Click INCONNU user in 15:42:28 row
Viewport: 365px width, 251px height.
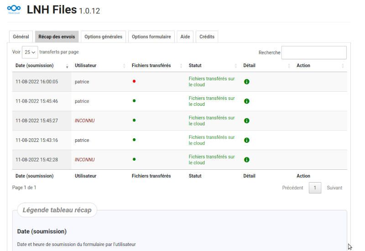85,160
